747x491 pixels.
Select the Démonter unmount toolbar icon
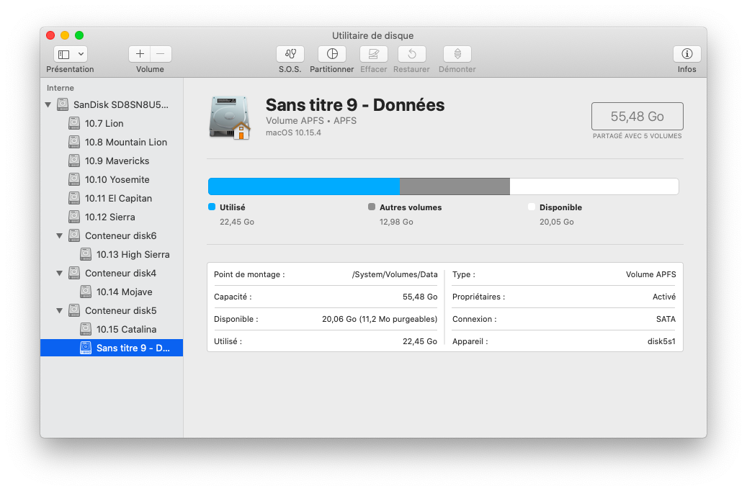(x=457, y=54)
